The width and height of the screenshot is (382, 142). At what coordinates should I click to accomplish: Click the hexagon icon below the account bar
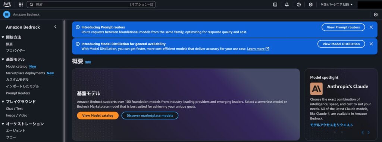point(376,15)
